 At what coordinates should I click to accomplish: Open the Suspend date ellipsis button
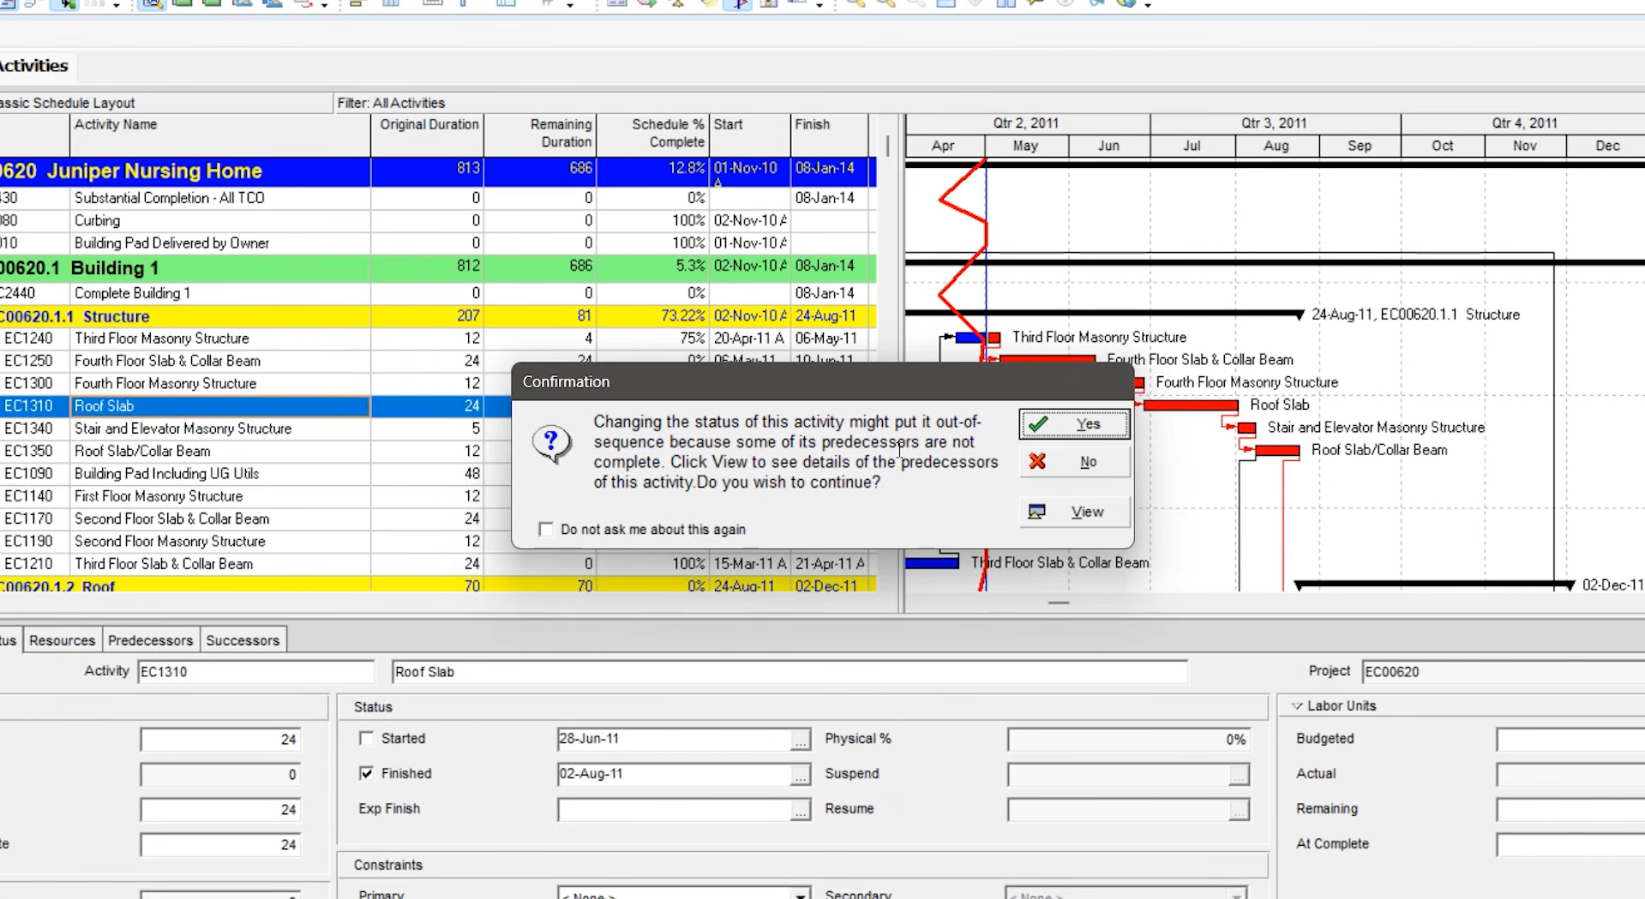[x=1238, y=775]
